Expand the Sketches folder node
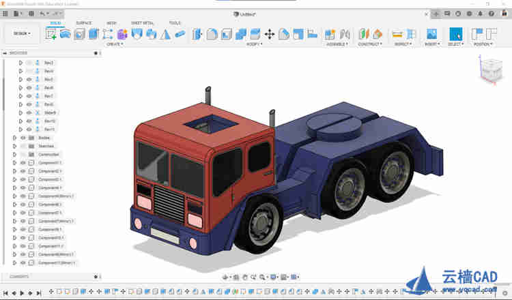Screen dimensions: 512x300 [x=14, y=146]
